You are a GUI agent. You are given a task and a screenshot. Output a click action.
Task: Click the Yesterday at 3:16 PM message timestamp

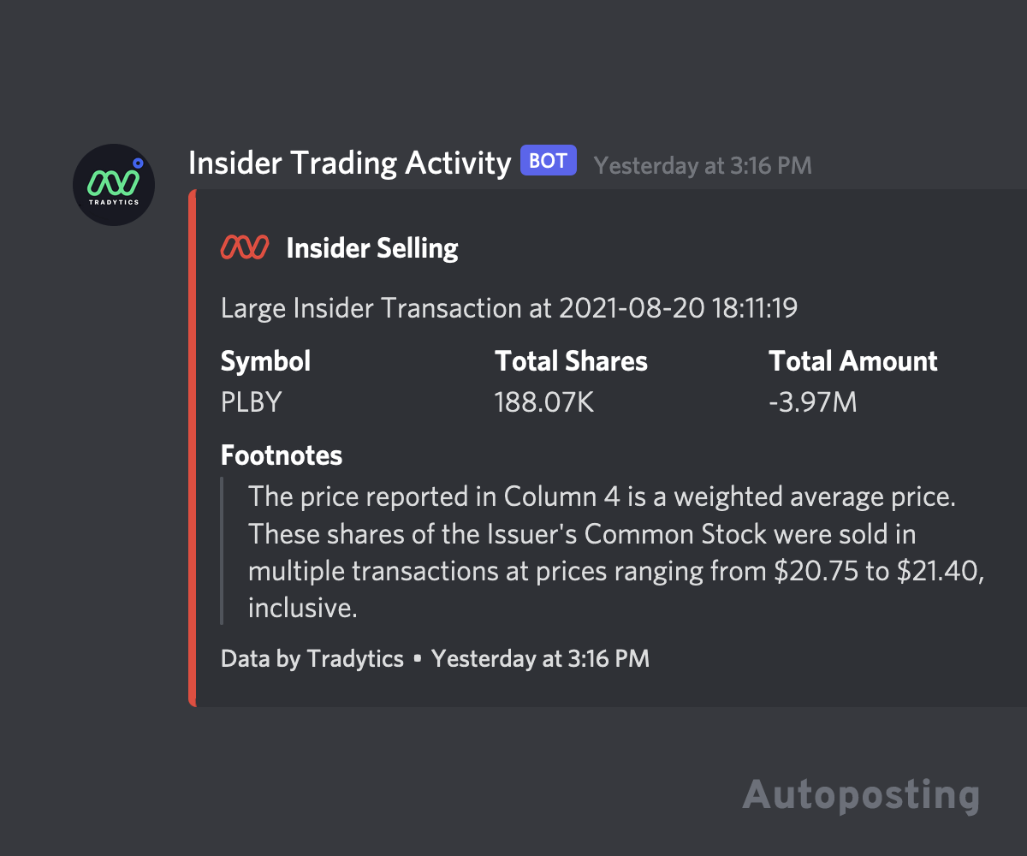[702, 165]
